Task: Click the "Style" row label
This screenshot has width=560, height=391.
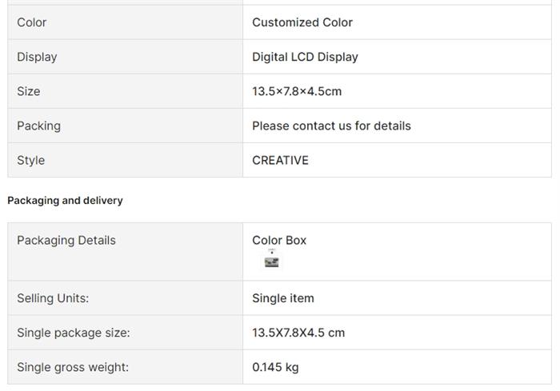Action: pyautogui.click(x=31, y=160)
